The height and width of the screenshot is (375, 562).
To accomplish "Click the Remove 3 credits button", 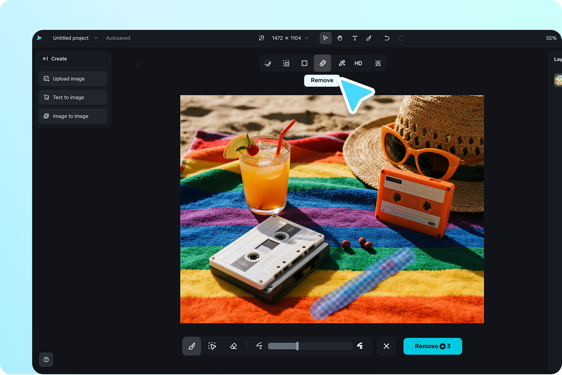I will (432, 346).
